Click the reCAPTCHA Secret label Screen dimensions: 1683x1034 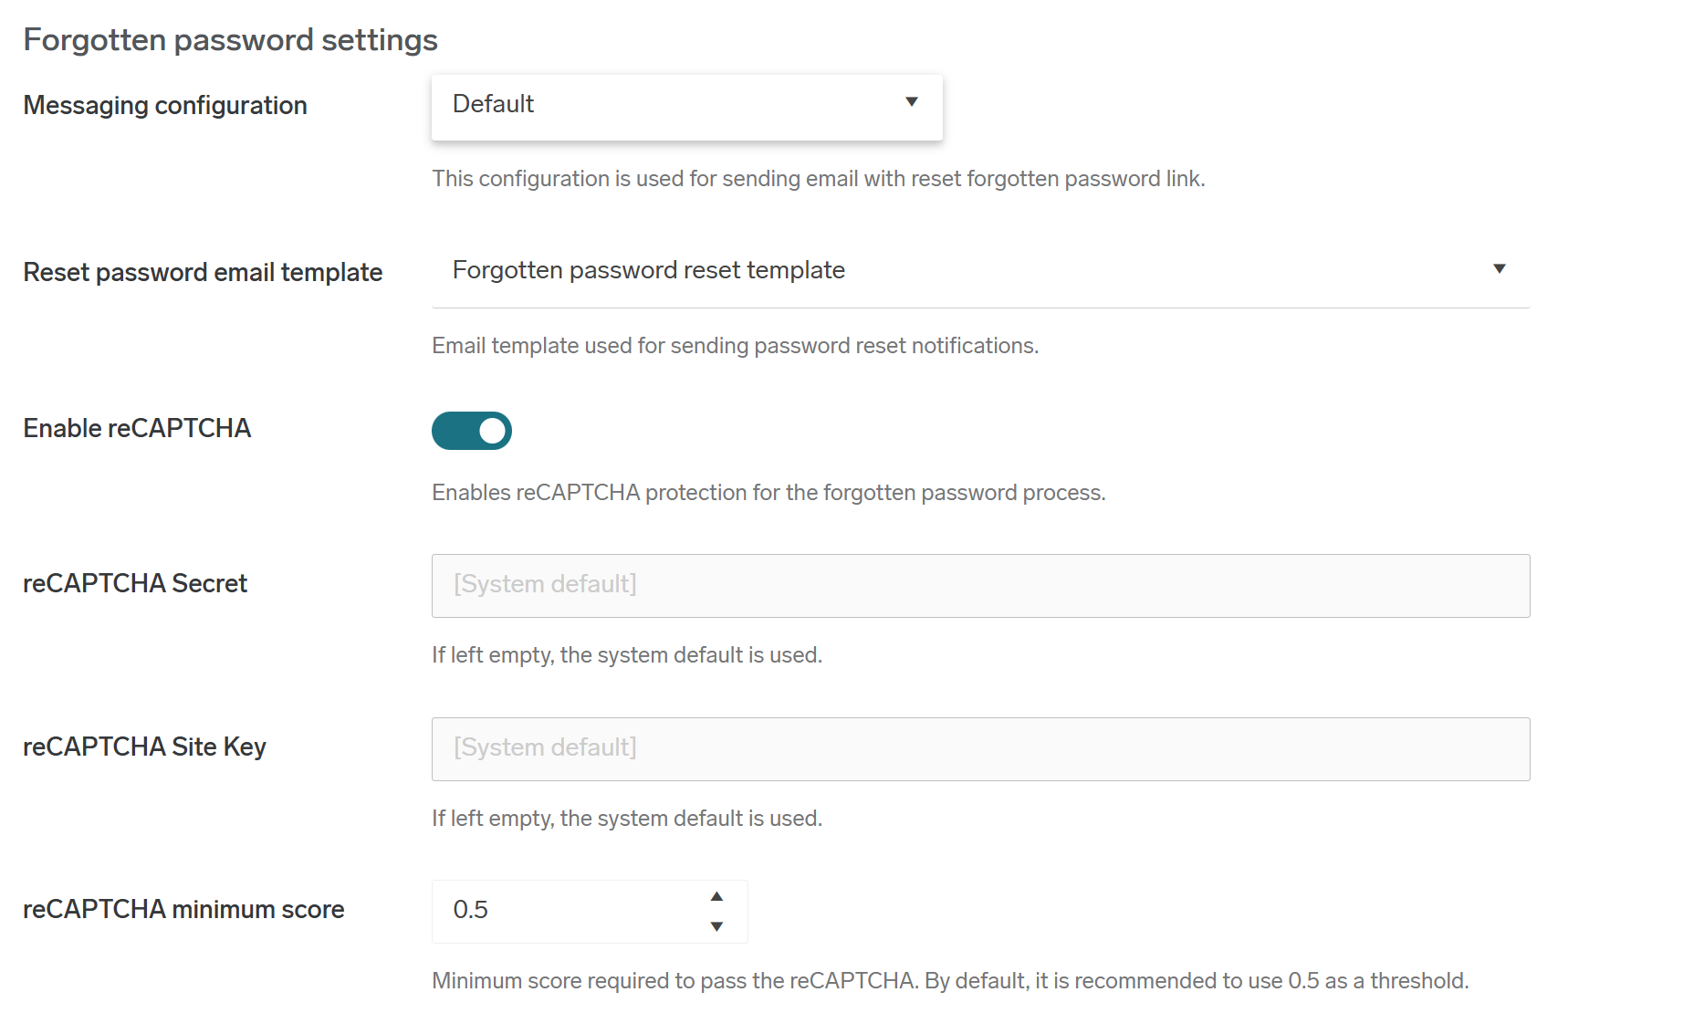(x=135, y=584)
